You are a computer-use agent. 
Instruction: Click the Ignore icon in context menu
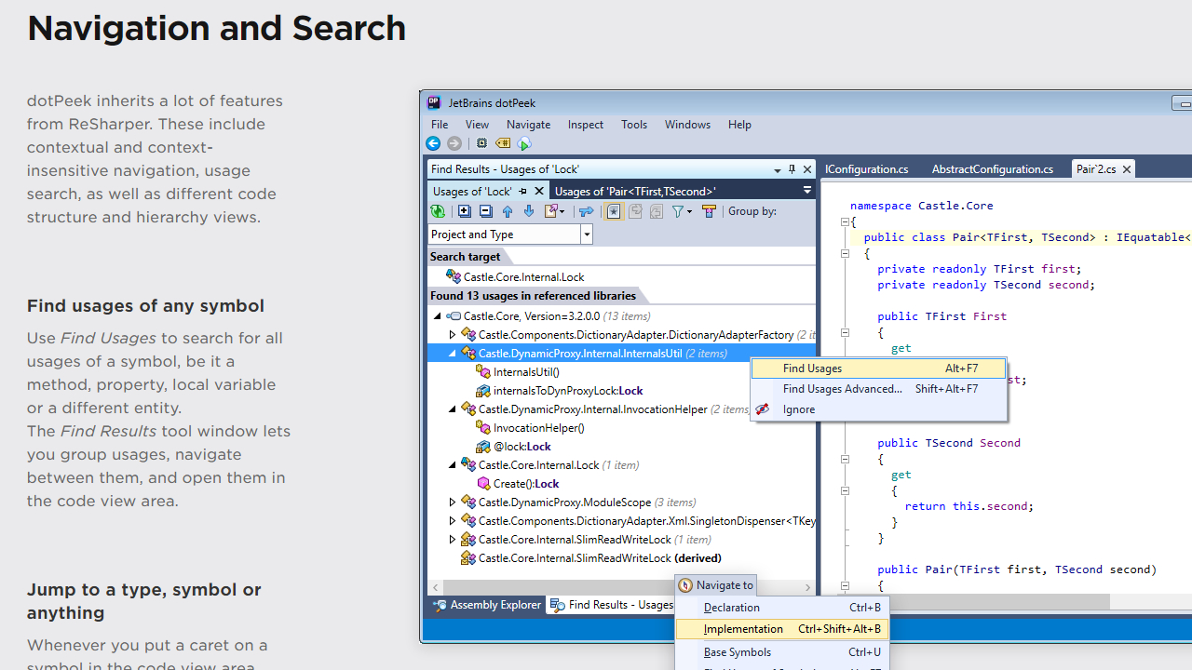[763, 409]
